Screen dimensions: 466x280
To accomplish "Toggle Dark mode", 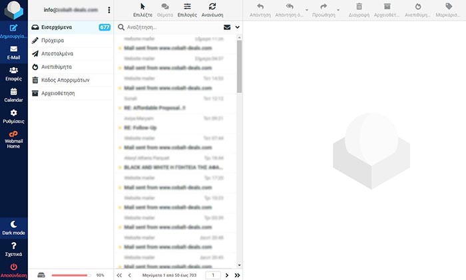I will [x=13, y=227].
